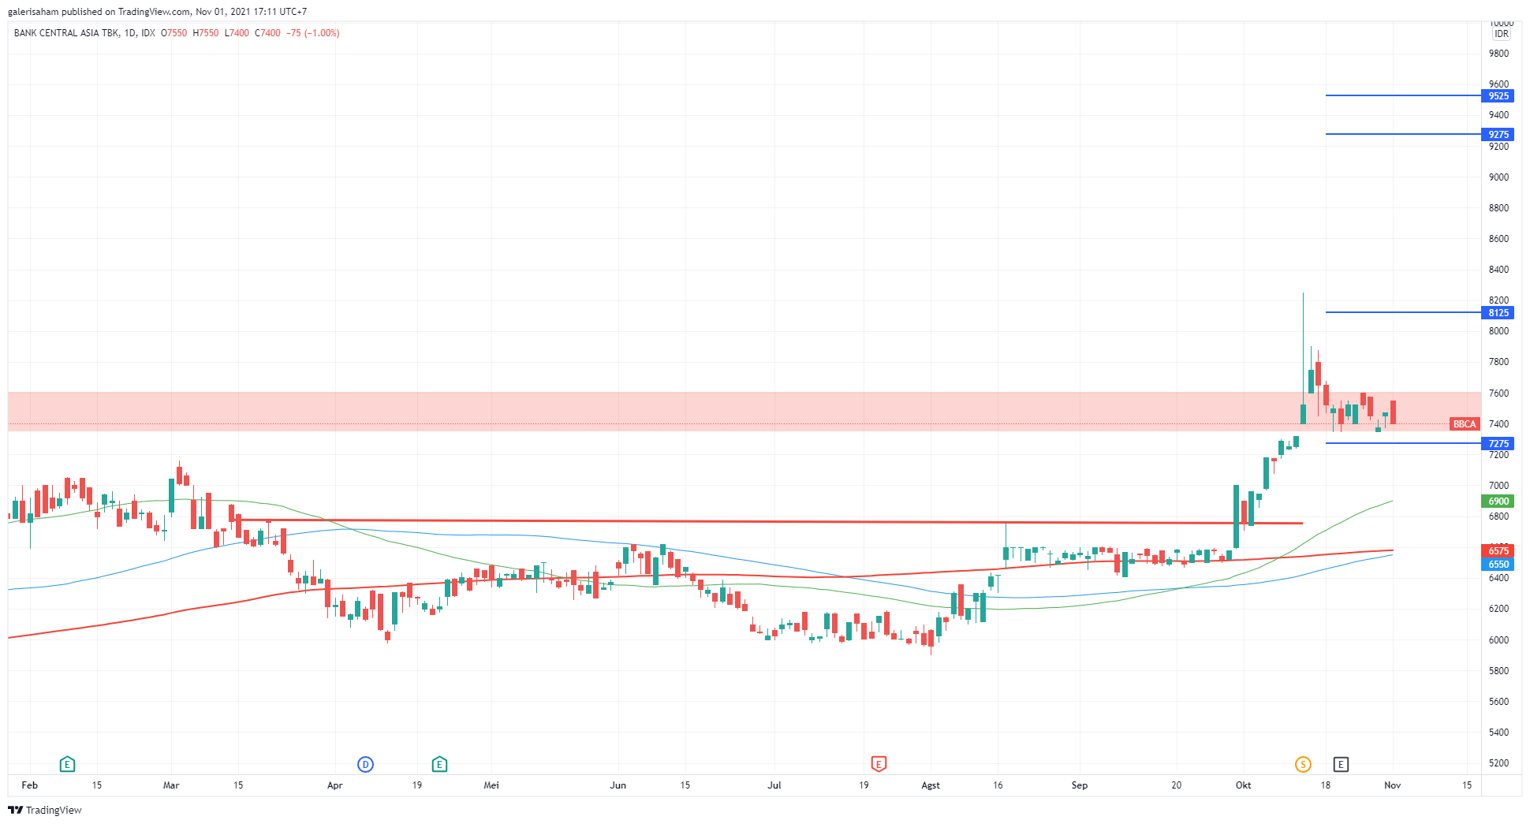
Task: Click the green 6900 moving average label
Action: pyautogui.click(x=1498, y=501)
